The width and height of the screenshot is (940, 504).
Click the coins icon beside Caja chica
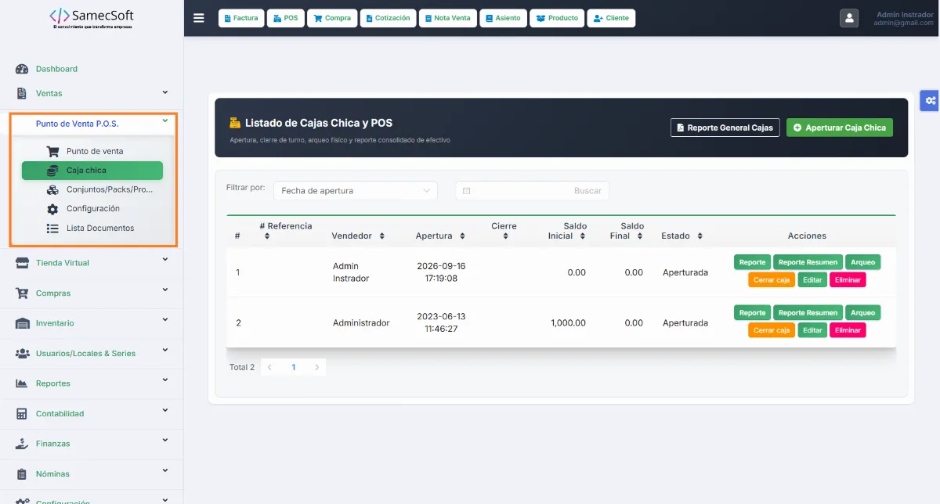[52, 171]
